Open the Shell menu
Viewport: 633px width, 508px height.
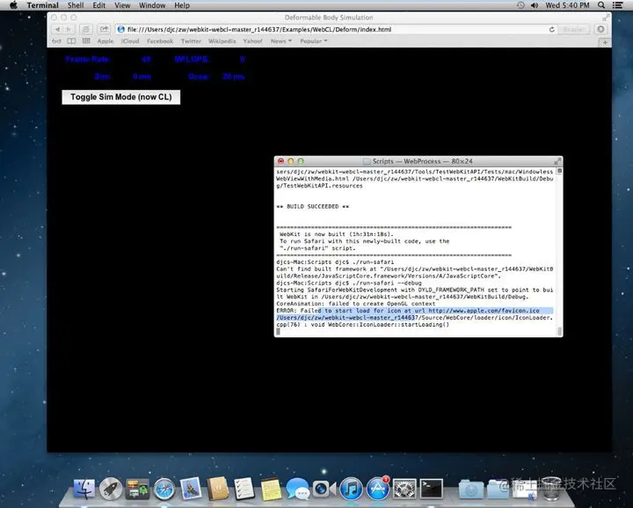click(76, 5)
